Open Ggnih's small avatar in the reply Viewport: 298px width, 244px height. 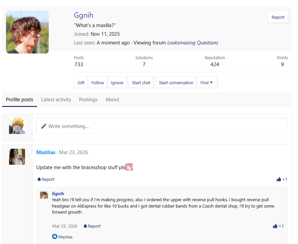[x=44, y=195]
